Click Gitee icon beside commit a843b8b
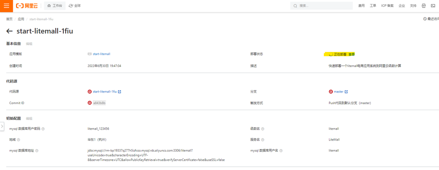Viewport: 439px width, 170px height. 90,103
